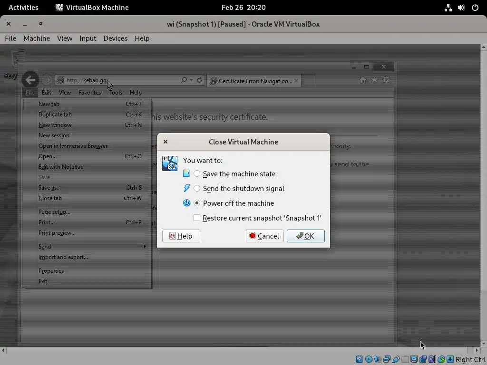Click Properties in guest File menu
Image resolution: width=487 pixels, height=365 pixels.
87,270
